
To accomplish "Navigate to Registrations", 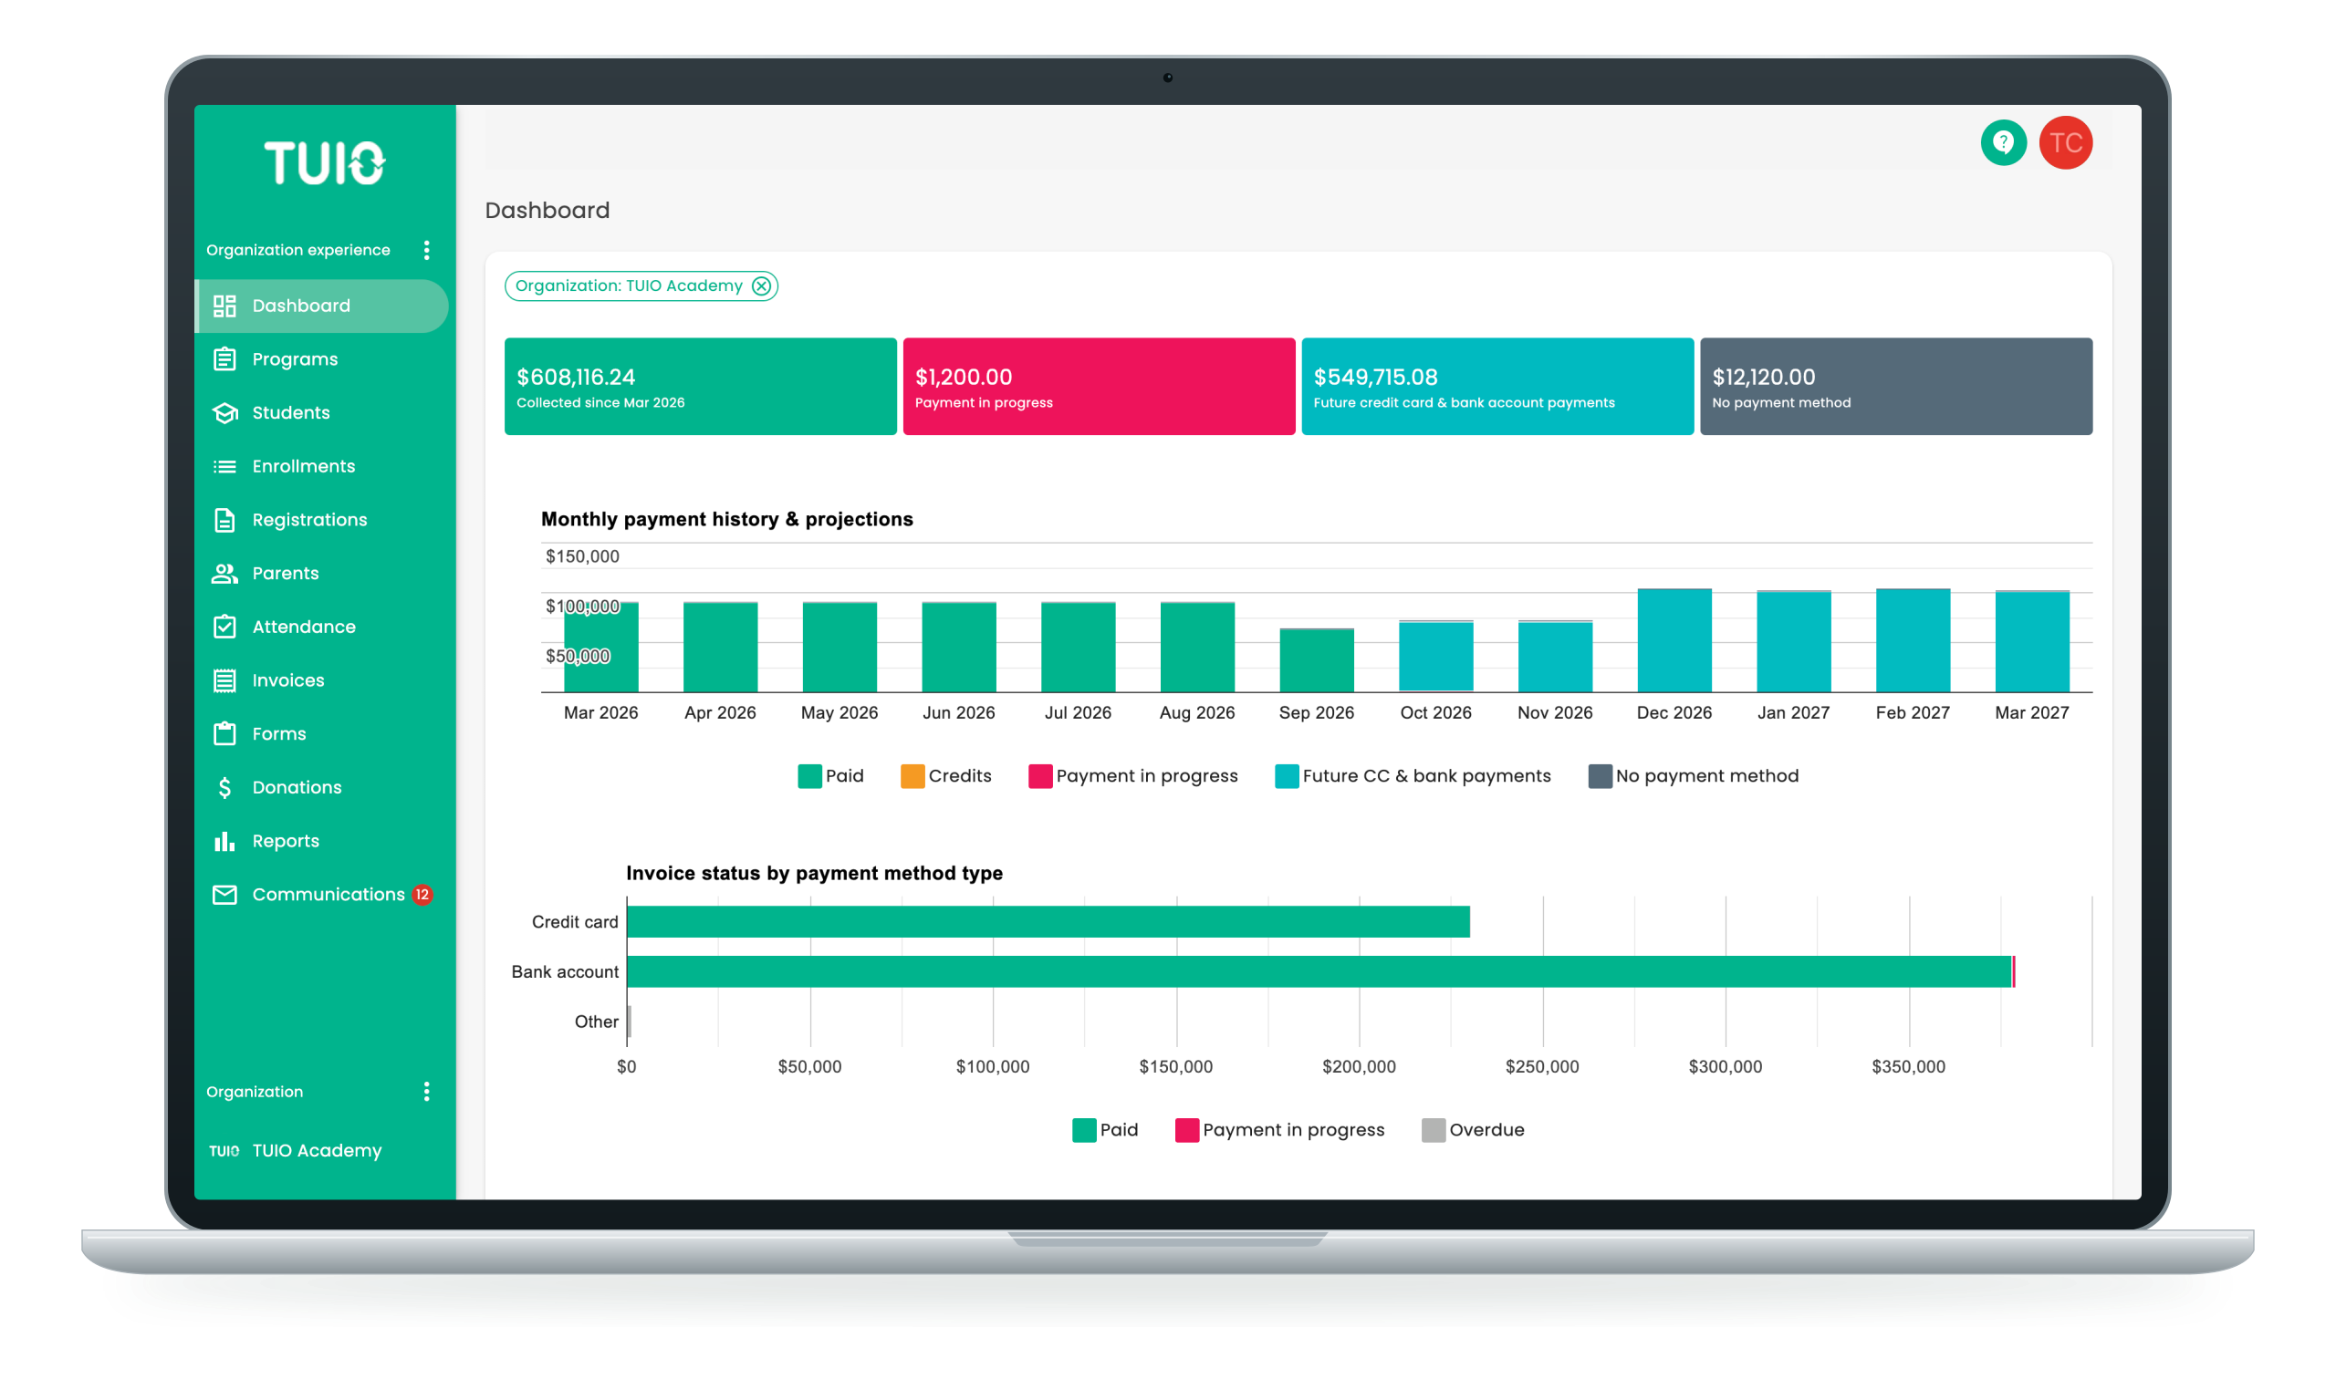I will pos(321,520).
